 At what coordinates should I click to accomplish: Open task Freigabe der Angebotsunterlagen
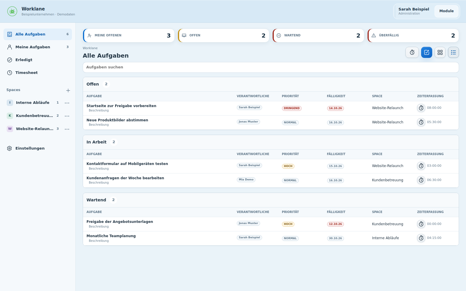point(120,222)
